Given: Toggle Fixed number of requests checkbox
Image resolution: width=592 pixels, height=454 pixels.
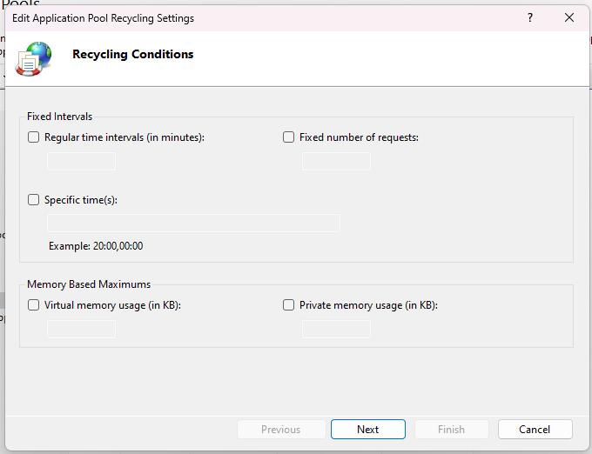Looking at the screenshot, I should point(289,137).
